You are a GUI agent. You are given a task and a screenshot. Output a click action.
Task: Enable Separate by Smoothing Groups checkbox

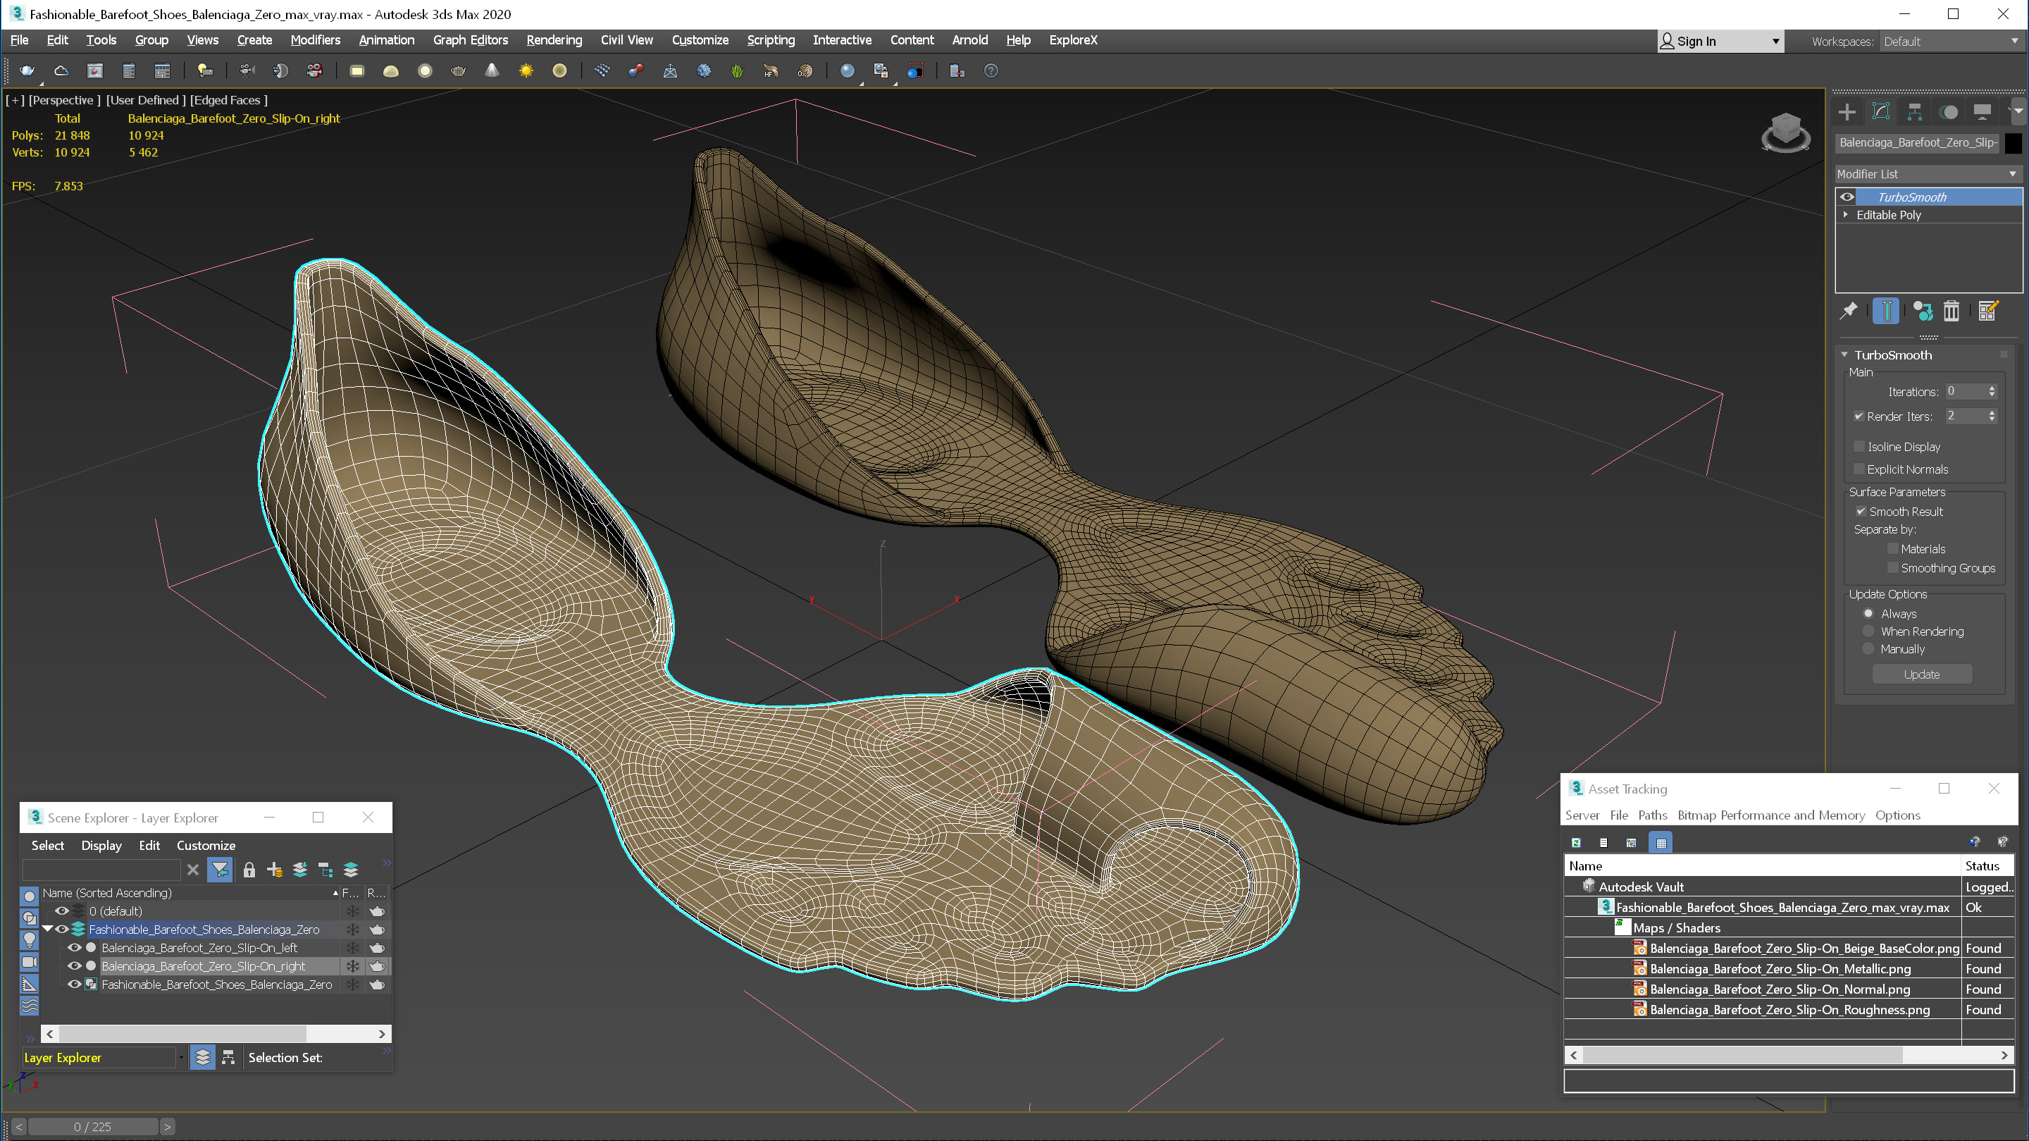pyautogui.click(x=1892, y=567)
